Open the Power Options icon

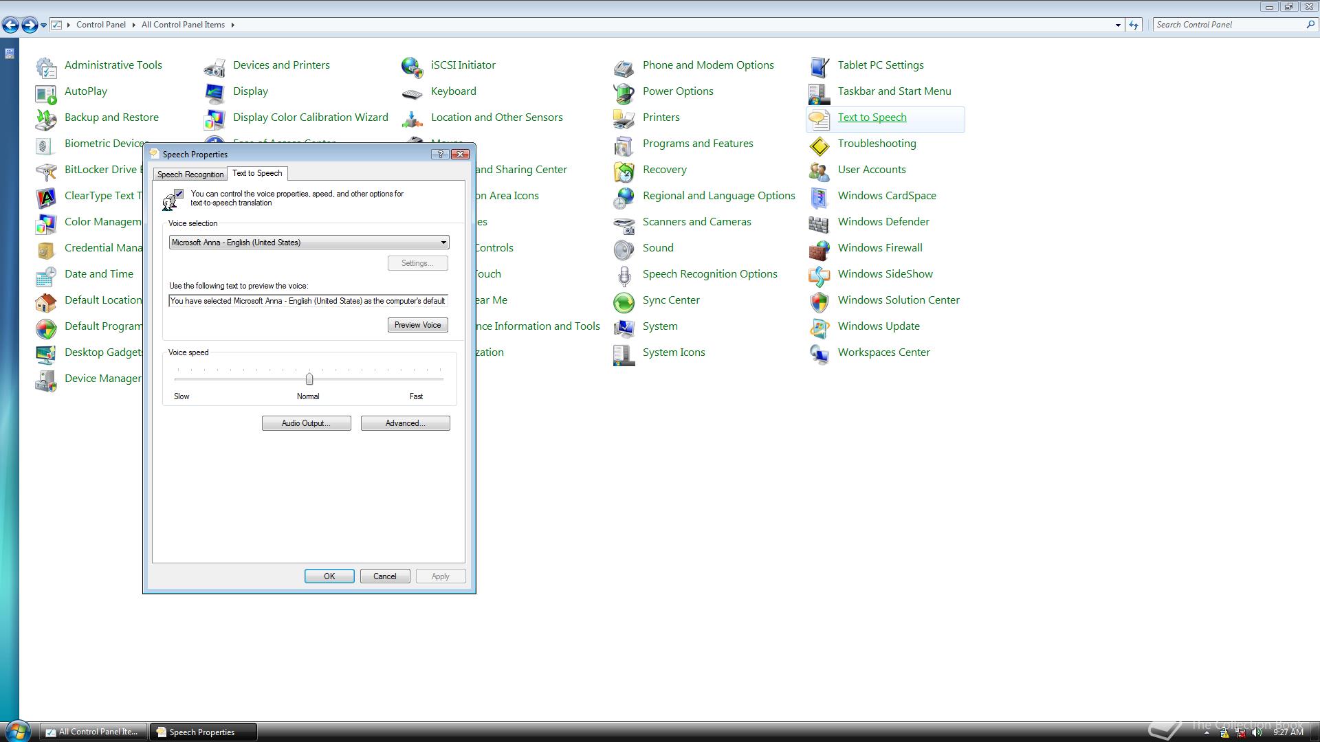pos(624,93)
